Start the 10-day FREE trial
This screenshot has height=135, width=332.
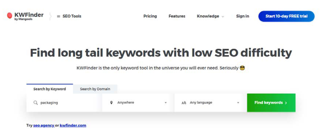[x=287, y=16]
